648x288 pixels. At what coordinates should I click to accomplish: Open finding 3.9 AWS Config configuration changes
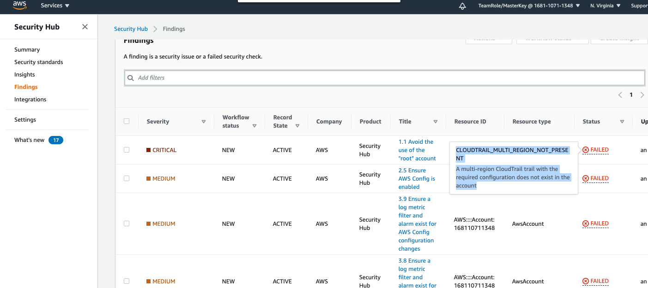[418, 224]
